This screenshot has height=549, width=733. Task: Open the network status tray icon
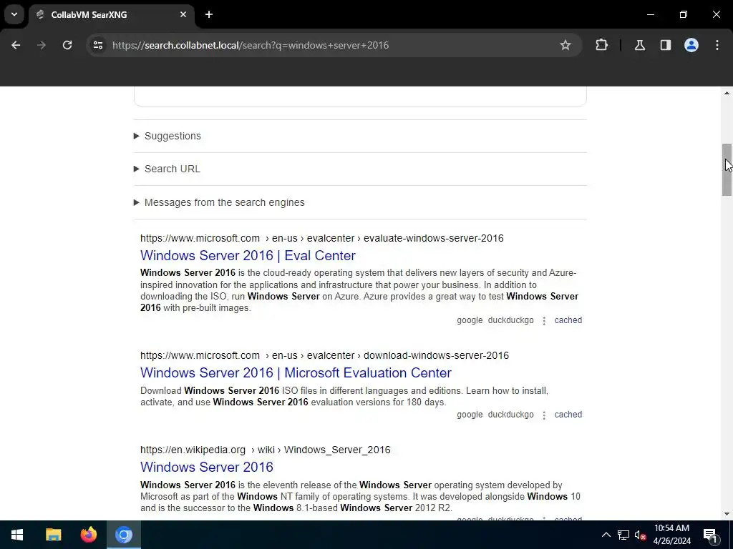(x=623, y=535)
